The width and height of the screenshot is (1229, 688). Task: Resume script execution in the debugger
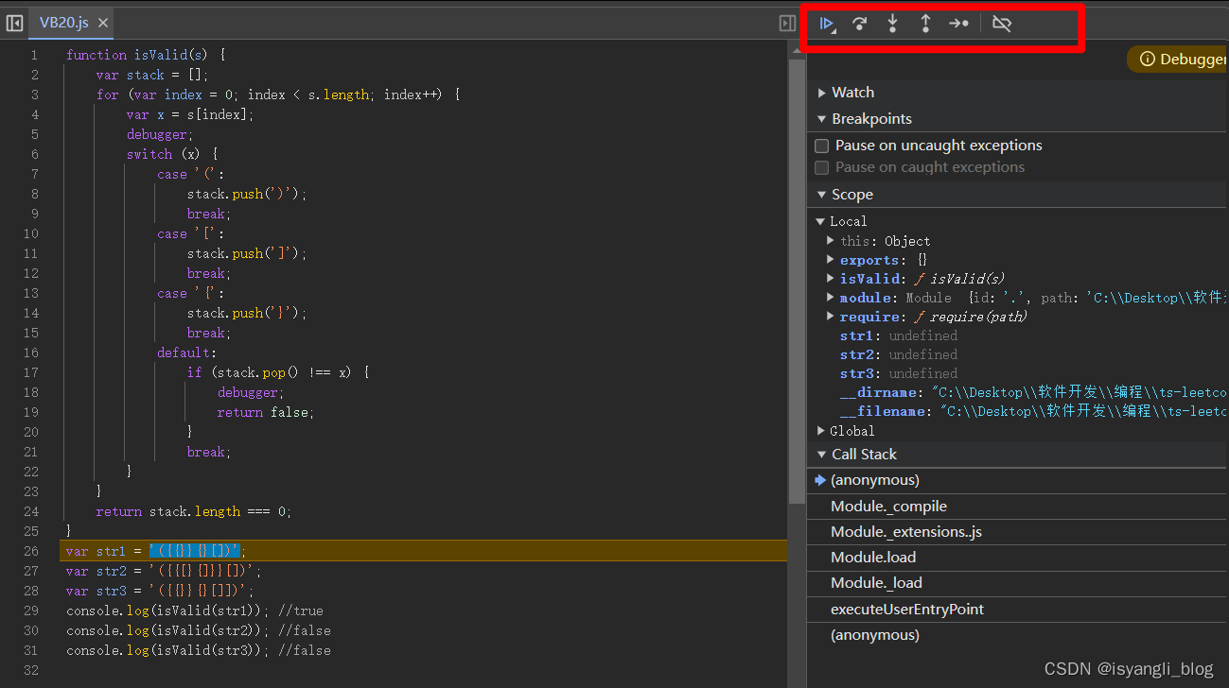point(827,24)
